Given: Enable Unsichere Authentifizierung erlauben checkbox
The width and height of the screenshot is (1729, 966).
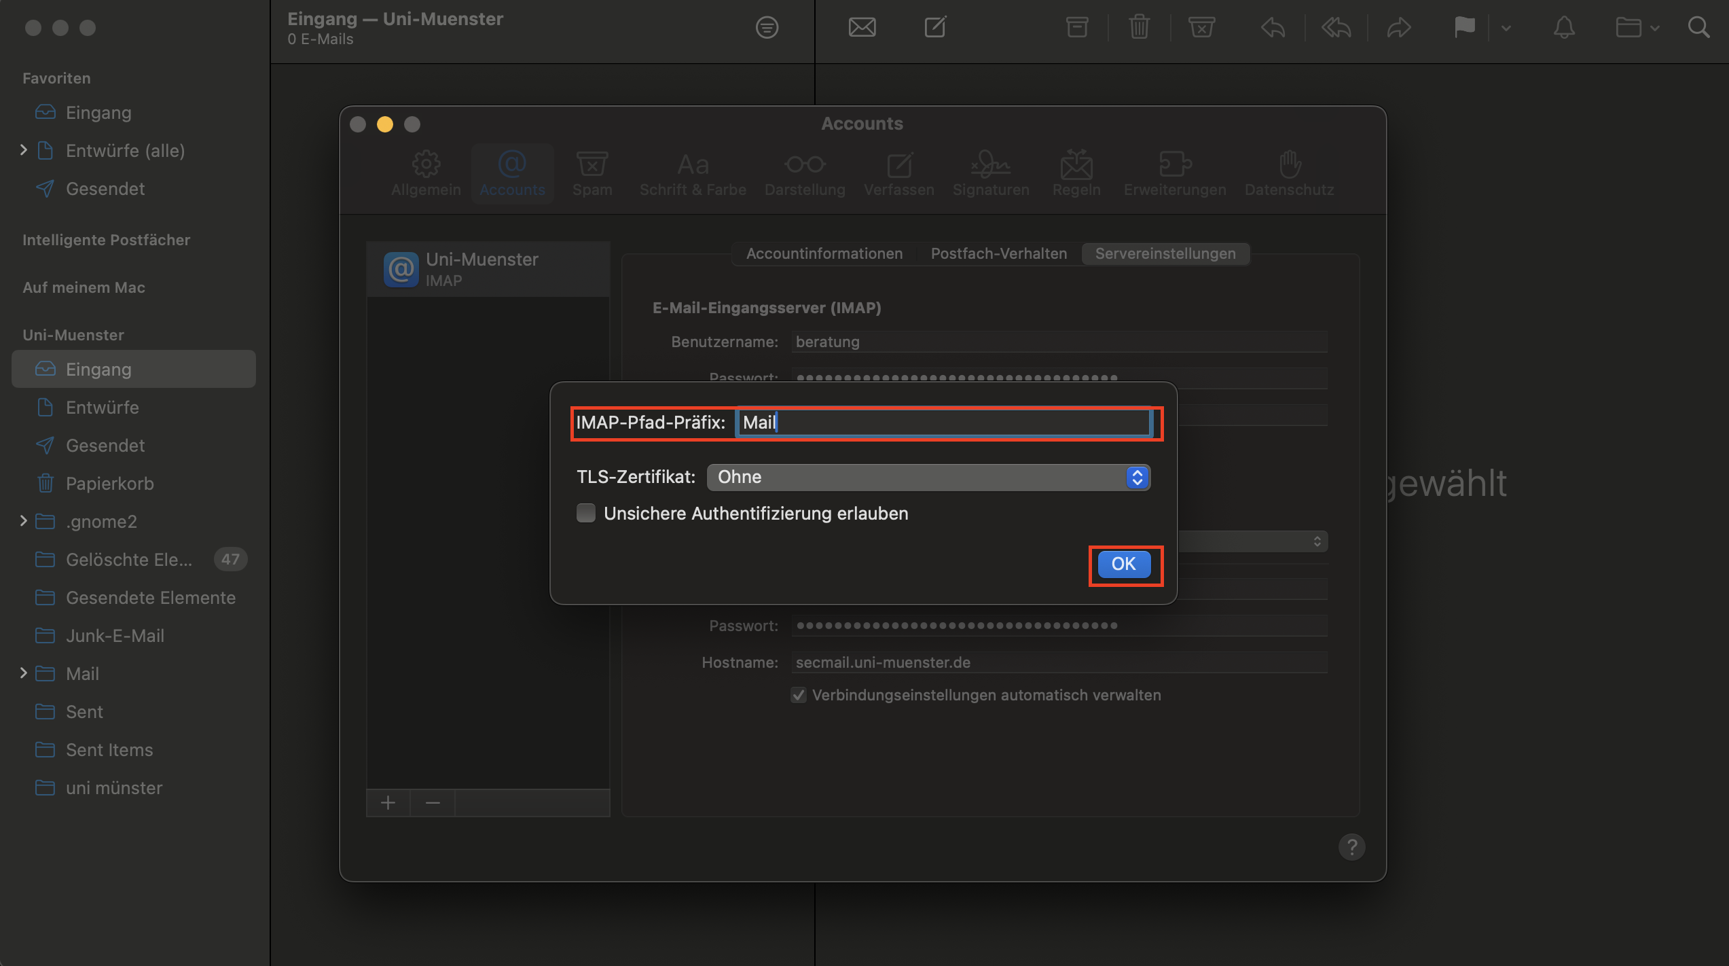Looking at the screenshot, I should [586, 513].
